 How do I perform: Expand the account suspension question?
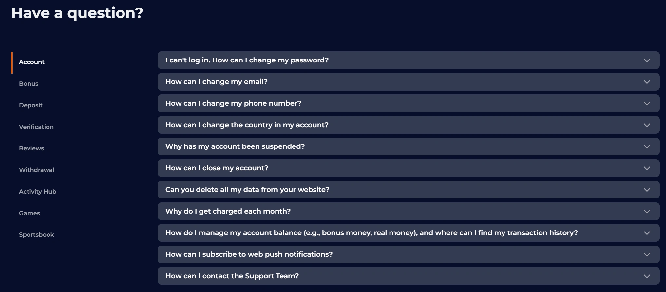(409, 146)
